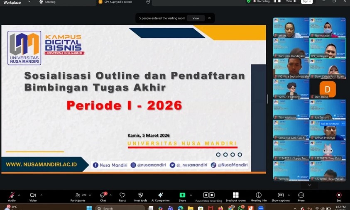350x210 pixels.
Task: Expand video options arrow next to Video
Action: pyautogui.click(x=41, y=195)
